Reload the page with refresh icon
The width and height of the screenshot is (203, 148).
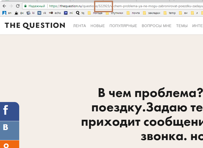18,6
